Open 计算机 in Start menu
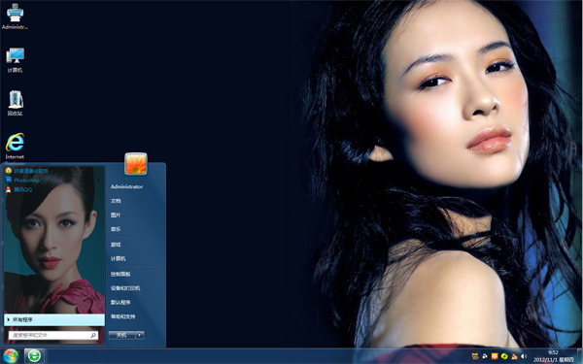This screenshot has width=583, height=364. 118,258
